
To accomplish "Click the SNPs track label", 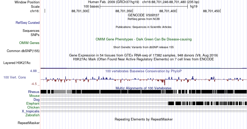I will click(x=35, y=35).
